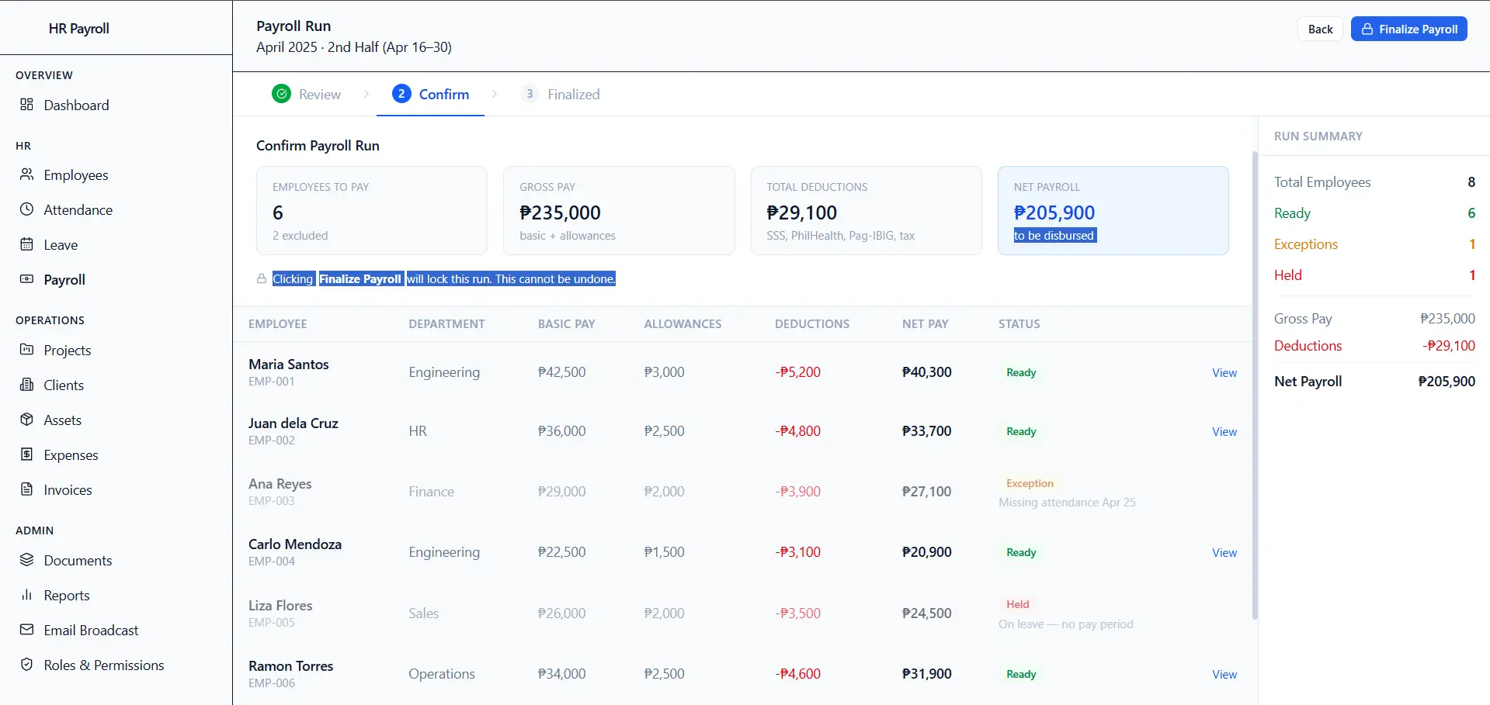Open View link for Ramon Torres
Screen dimensions: 1490x705
(1224, 674)
